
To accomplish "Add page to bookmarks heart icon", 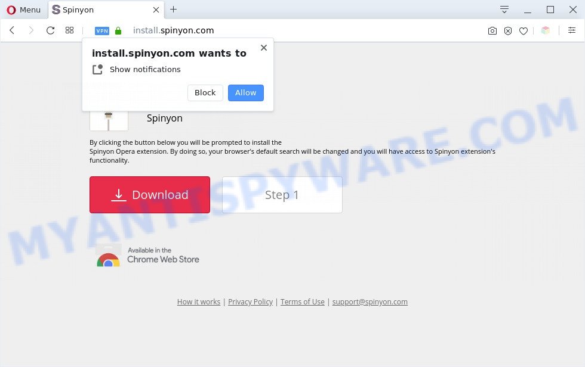I will [x=524, y=31].
